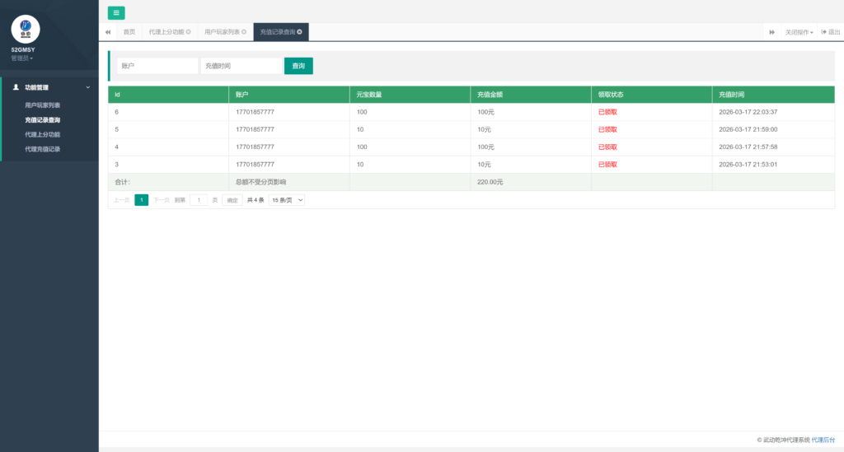Close the 充值记录查询 tab via its x icon
844x452 pixels.
[x=299, y=32]
